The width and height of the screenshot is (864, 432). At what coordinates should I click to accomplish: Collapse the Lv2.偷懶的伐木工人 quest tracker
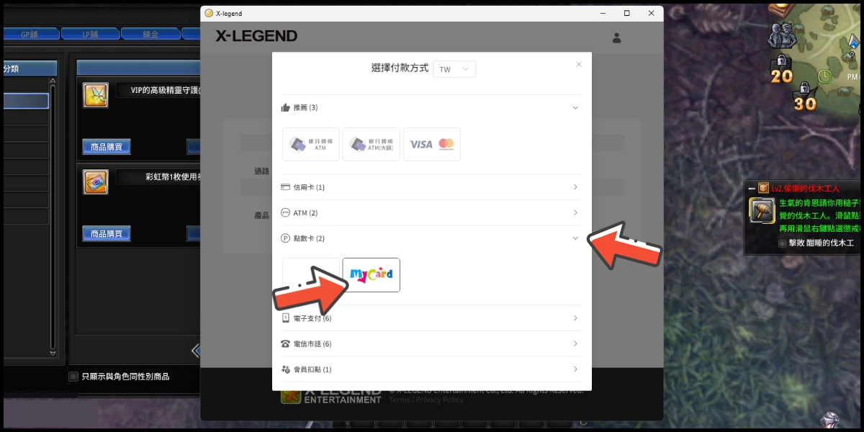tap(752, 187)
